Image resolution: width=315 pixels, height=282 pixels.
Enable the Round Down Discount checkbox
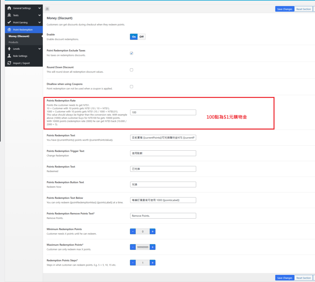(131, 70)
